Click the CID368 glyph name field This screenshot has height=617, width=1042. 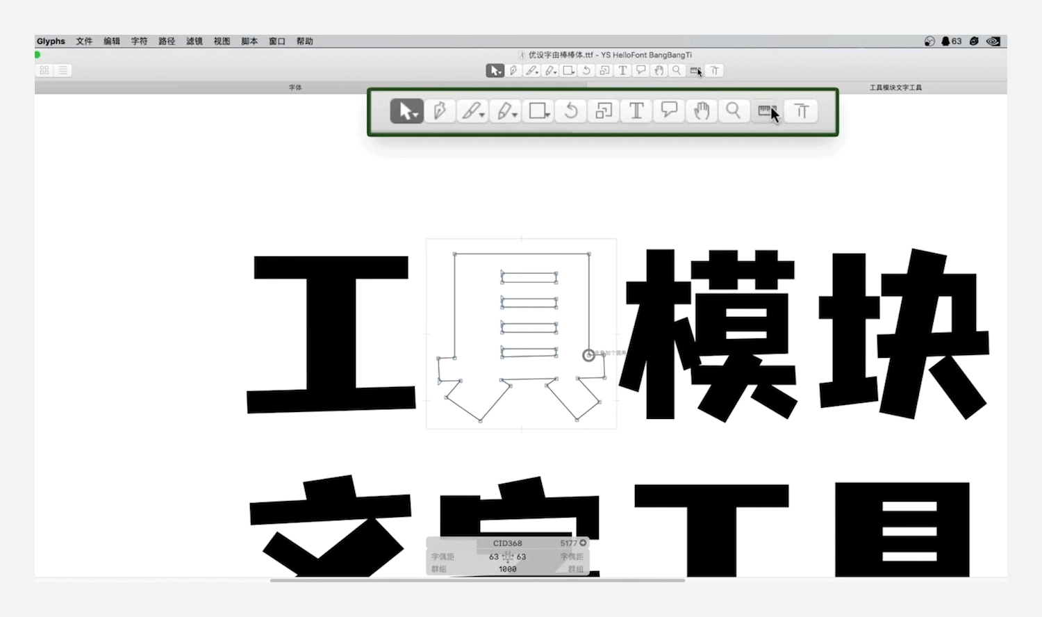tap(507, 543)
